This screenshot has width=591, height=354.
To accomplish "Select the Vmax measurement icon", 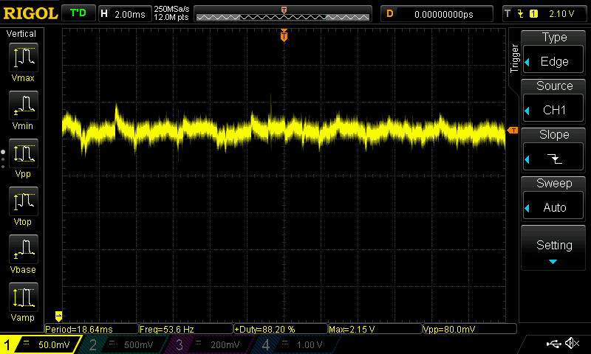I will (23, 58).
